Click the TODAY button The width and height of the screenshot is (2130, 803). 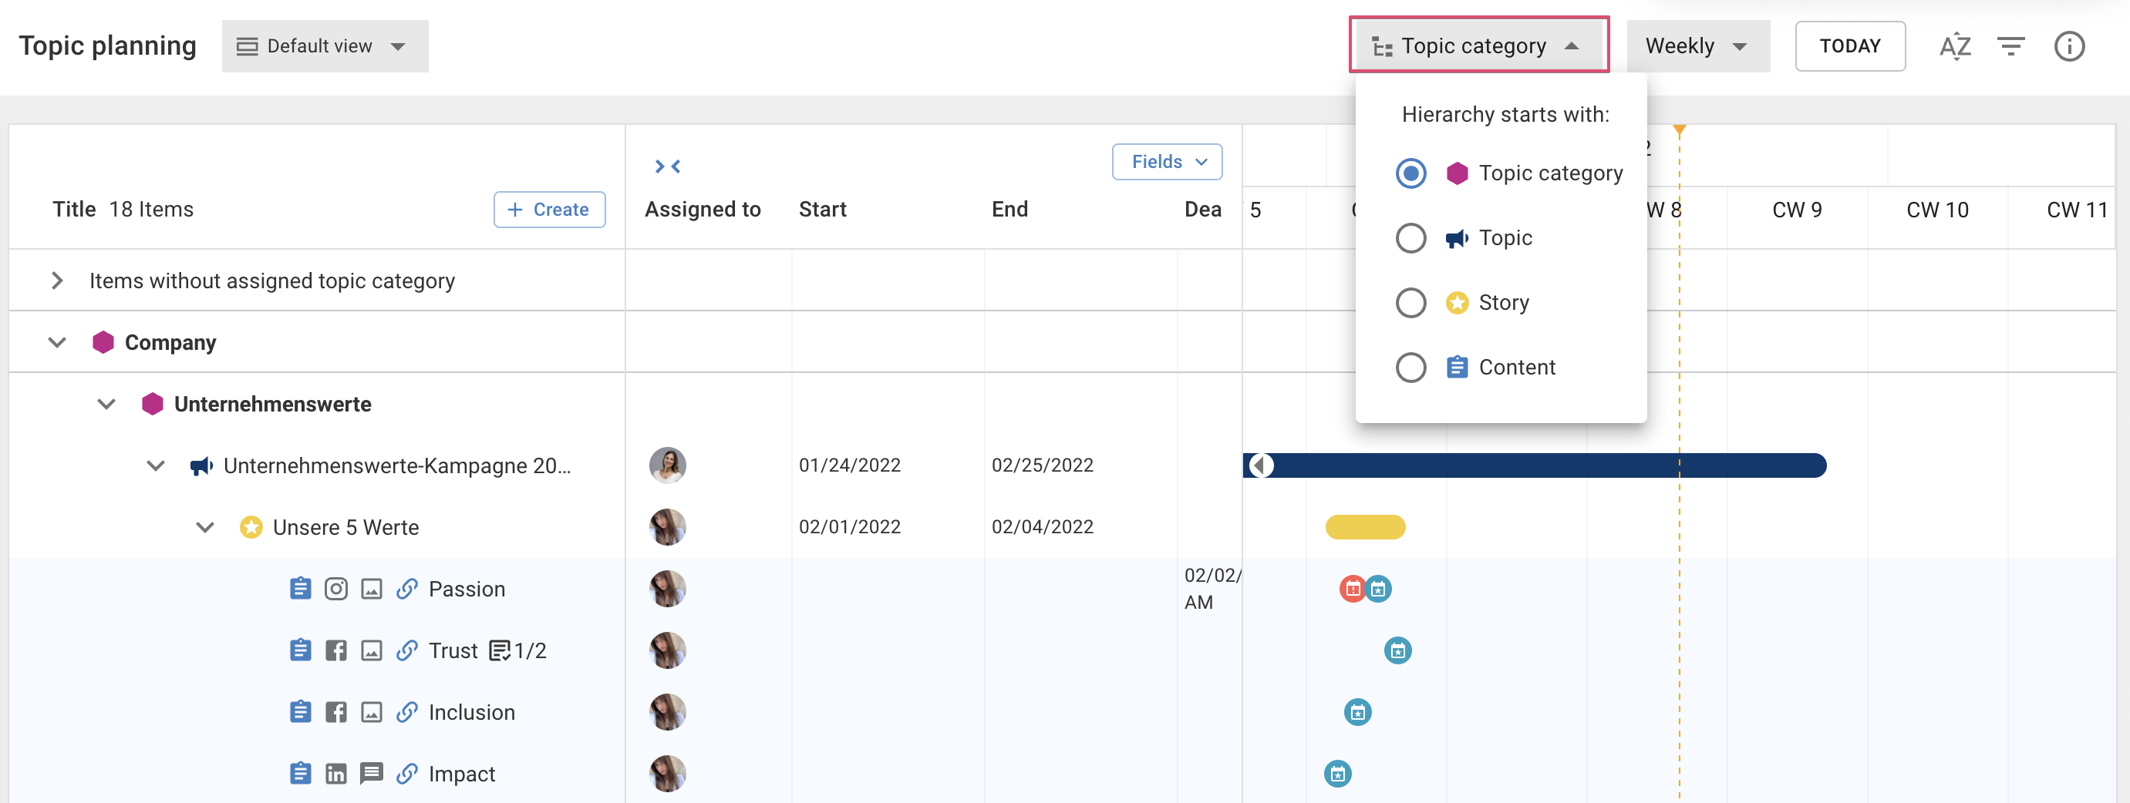coord(1850,45)
